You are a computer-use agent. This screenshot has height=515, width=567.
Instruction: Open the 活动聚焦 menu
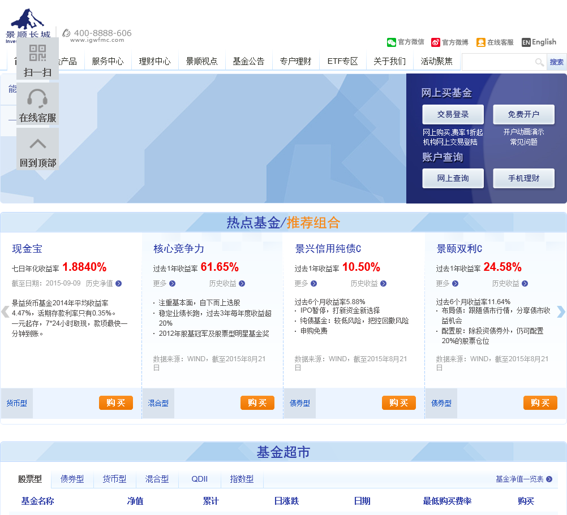[436, 61]
